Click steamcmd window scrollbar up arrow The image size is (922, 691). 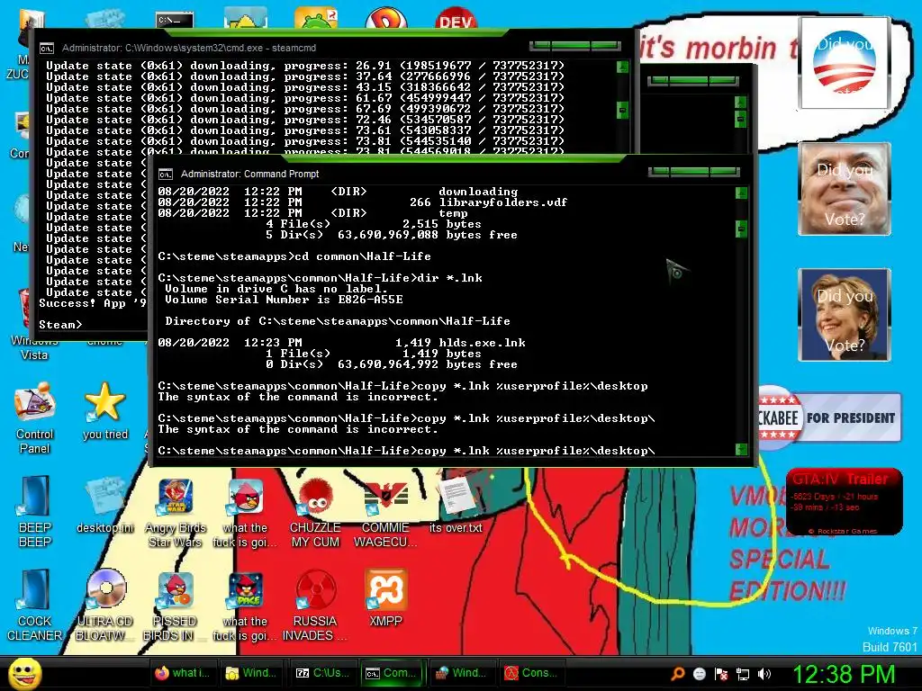tap(622, 67)
